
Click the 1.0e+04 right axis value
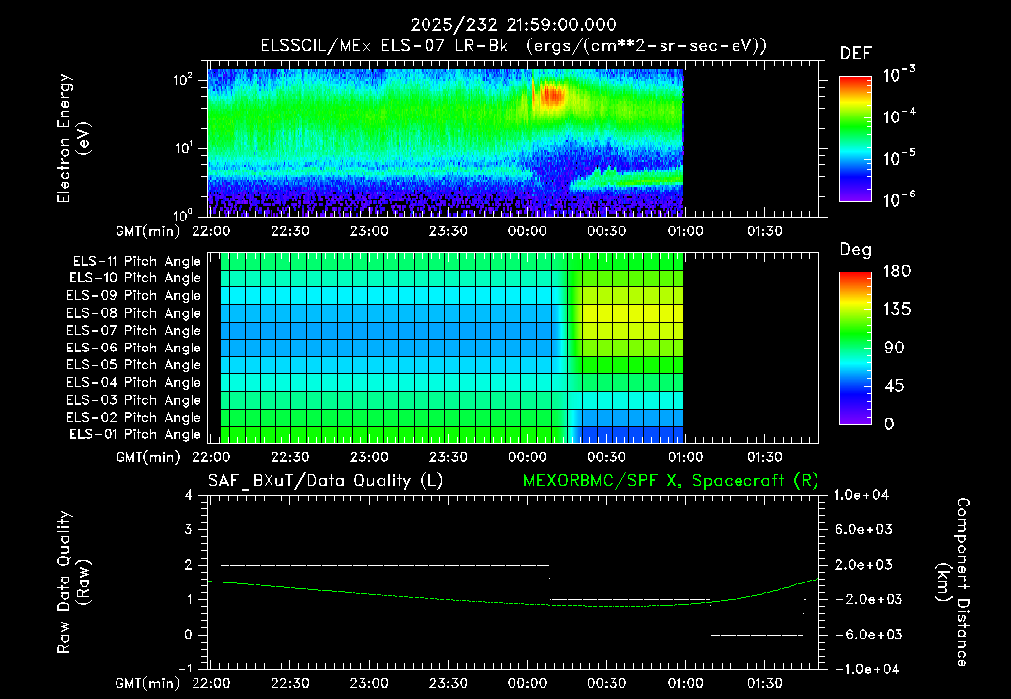pos(861,495)
